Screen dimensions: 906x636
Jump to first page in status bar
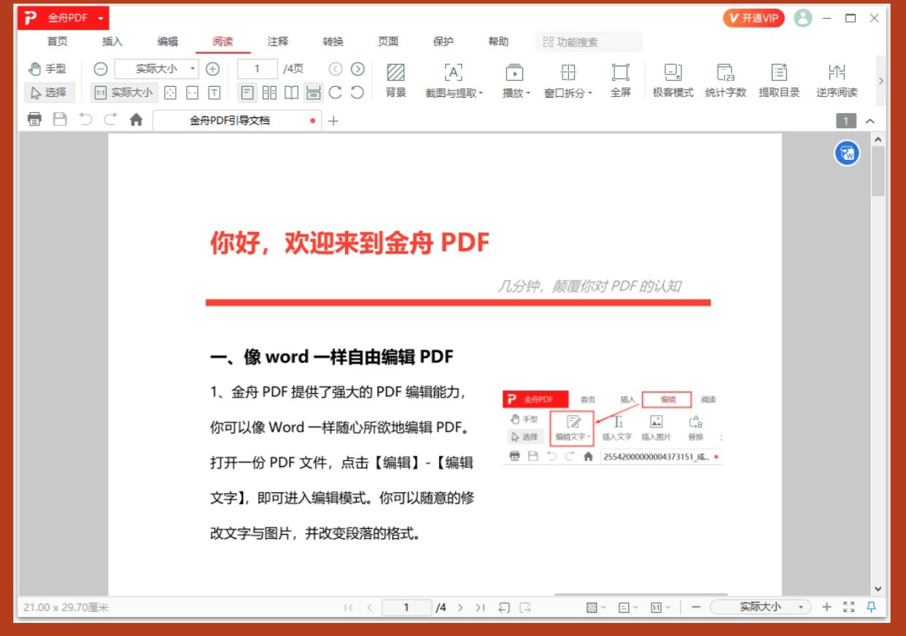click(x=349, y=607)
